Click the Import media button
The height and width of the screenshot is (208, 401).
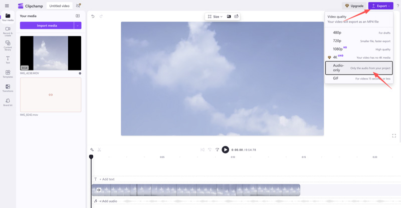pyautogui.click(x=47, y=25)
